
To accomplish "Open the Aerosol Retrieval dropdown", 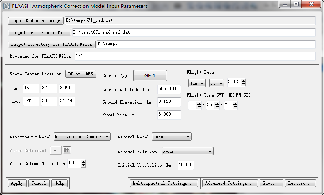I will [187, 152].
